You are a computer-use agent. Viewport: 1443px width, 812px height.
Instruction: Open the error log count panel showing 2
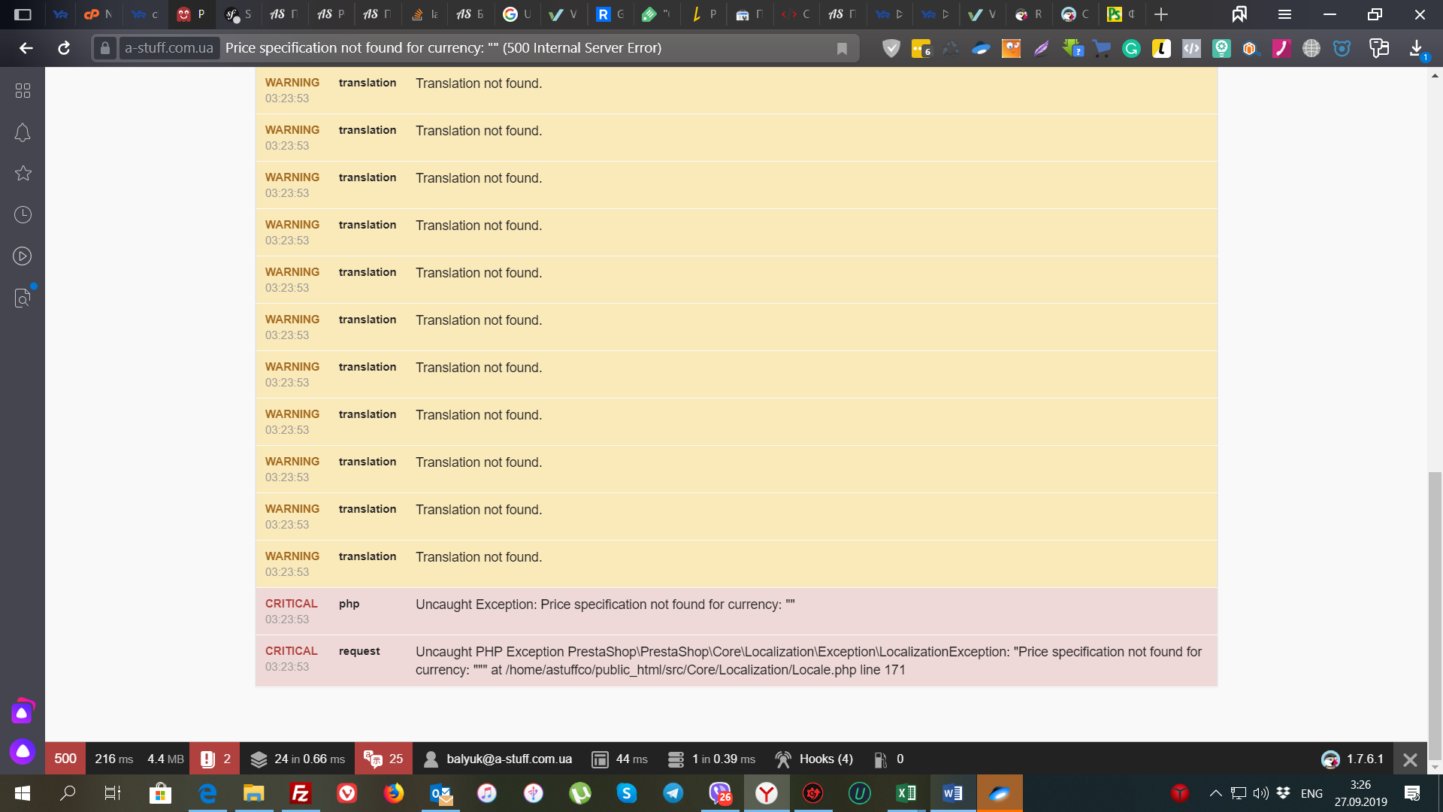[215, 759]
